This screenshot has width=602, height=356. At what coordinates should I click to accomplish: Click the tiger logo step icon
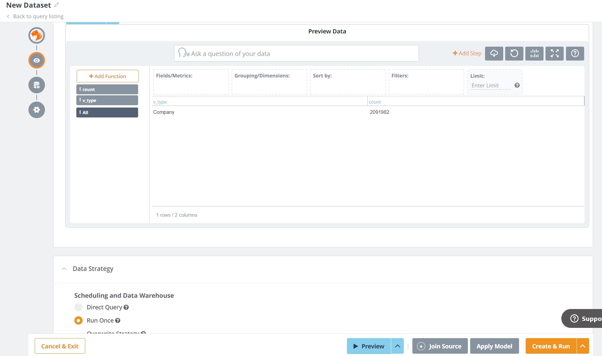(36, 35)
